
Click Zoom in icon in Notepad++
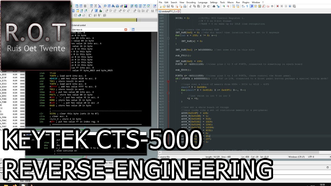click(x=224, y=6)
